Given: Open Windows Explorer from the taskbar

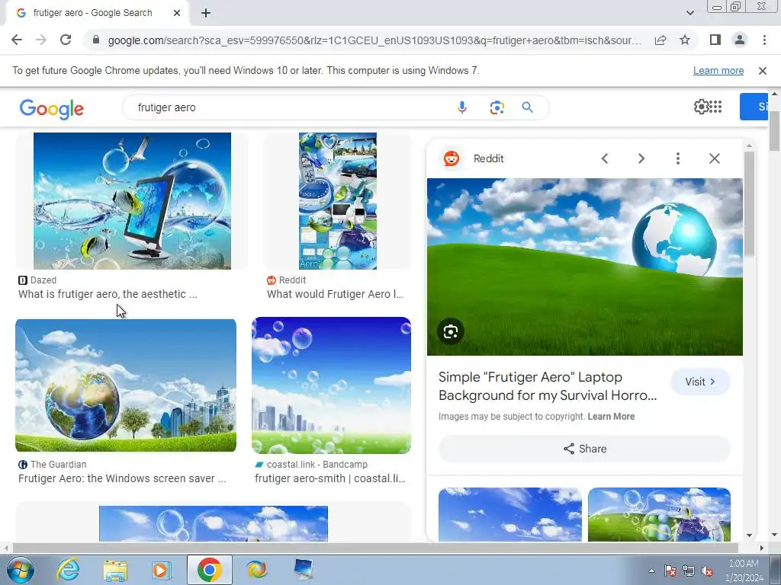Looking at the screenshot, I should 115,570.
